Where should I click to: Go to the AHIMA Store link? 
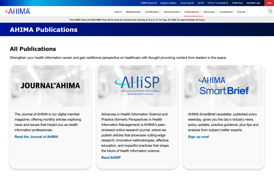point(237,3)
